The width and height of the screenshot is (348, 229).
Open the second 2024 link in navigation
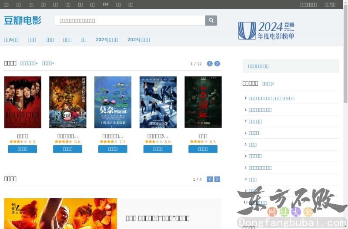[138, 40]
